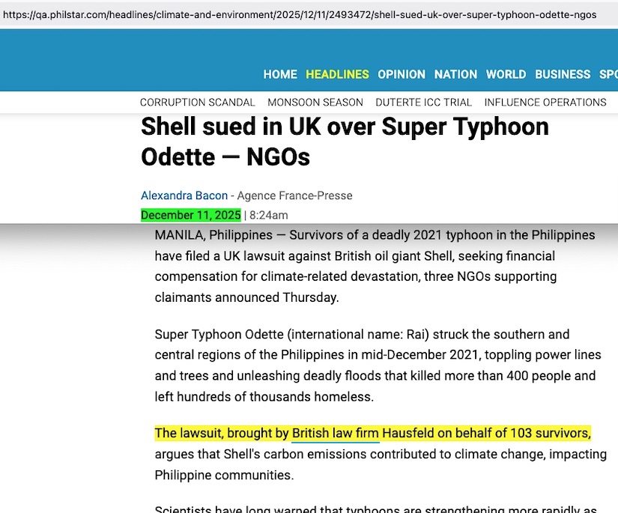618x513 pixels.
Task: Open the NATION section
Action: (455, 74)
